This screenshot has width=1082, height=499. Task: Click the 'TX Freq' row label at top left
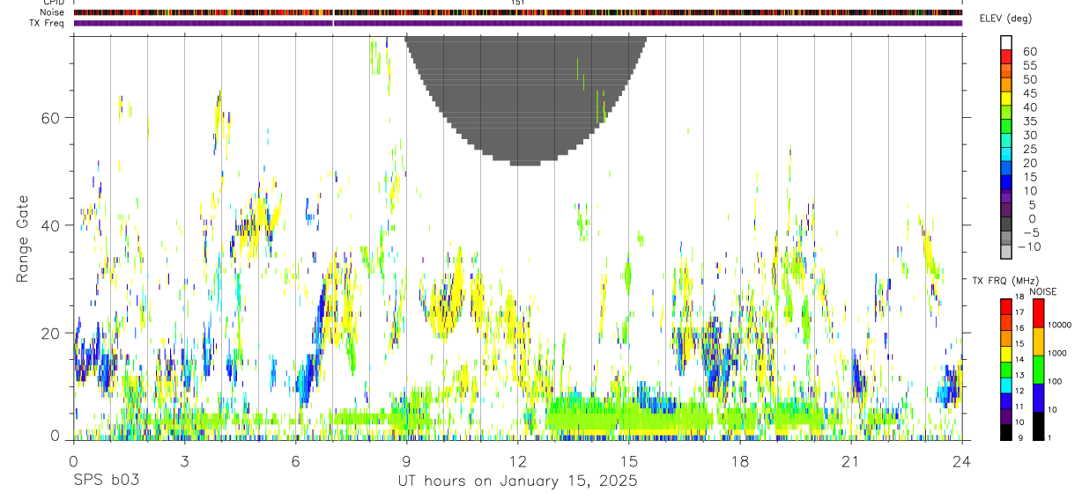pos(48,23)
